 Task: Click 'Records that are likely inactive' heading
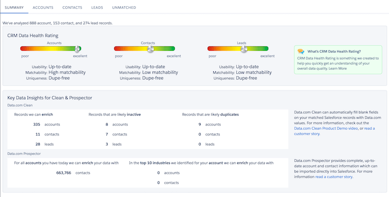pos(115,114)
